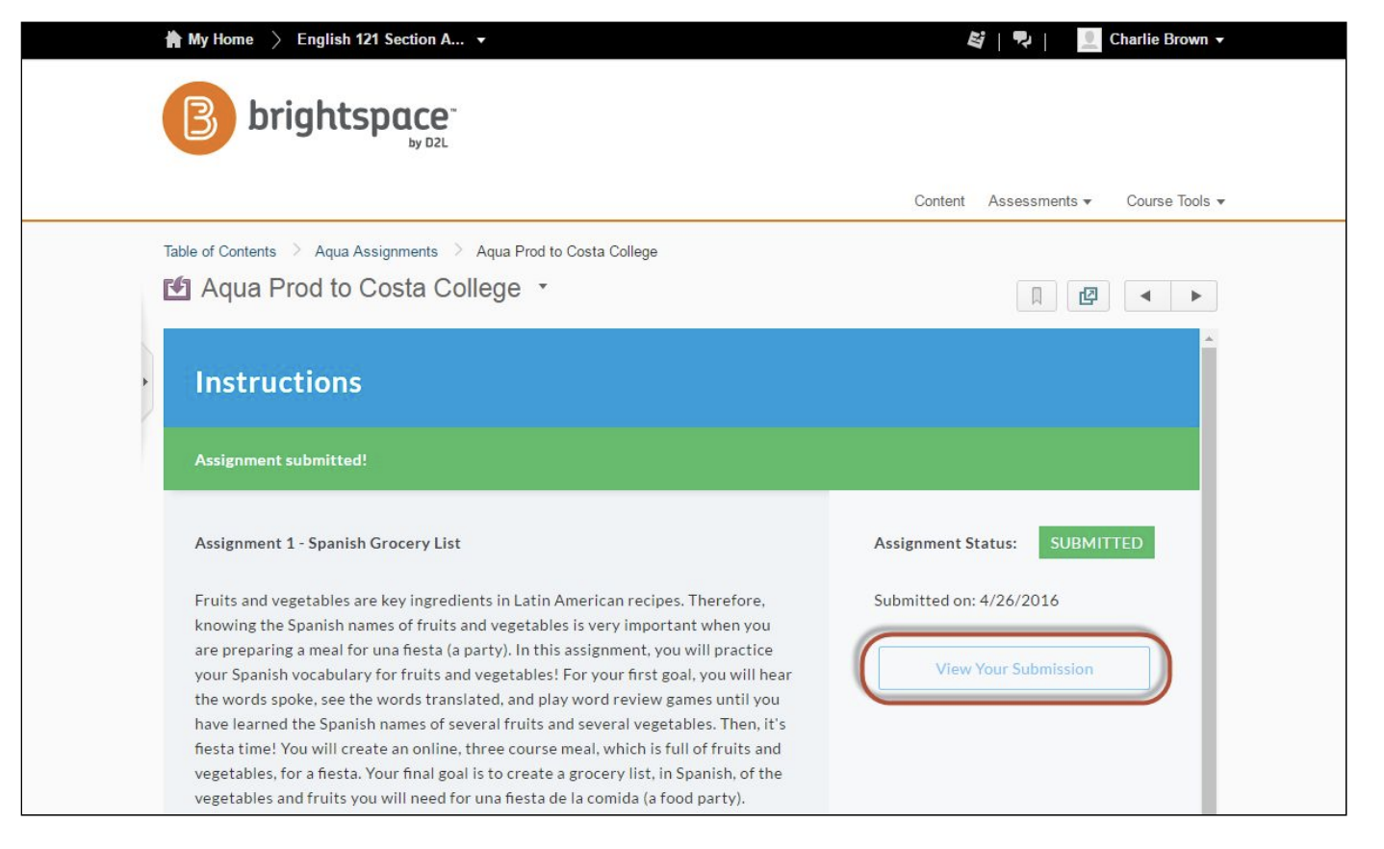This screenshot has width=1384, height=849.
Task: Go to the next topic arrow
Action: pos(1194,296)
